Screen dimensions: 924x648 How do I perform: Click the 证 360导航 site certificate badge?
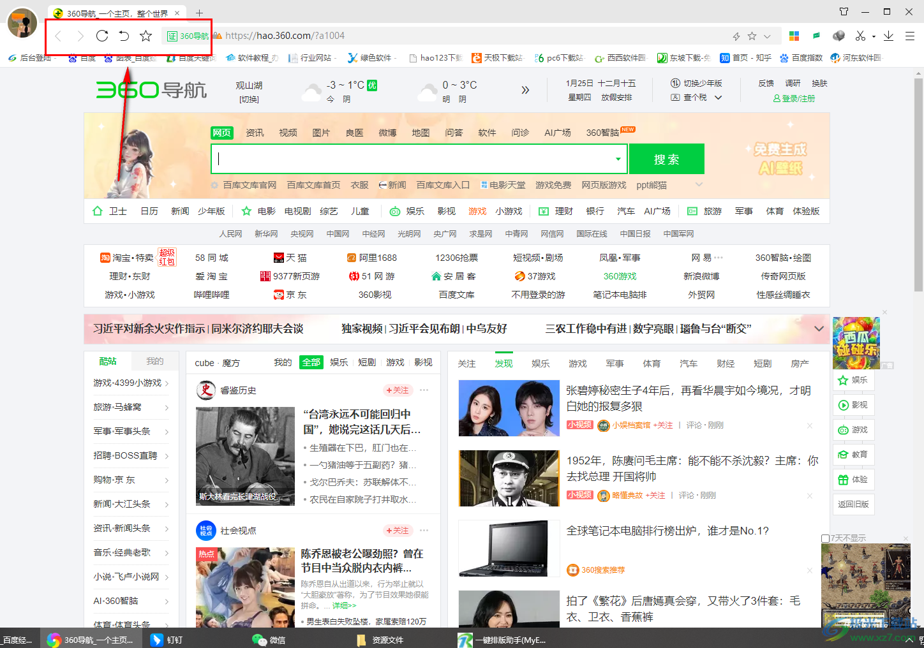point(188,36)
